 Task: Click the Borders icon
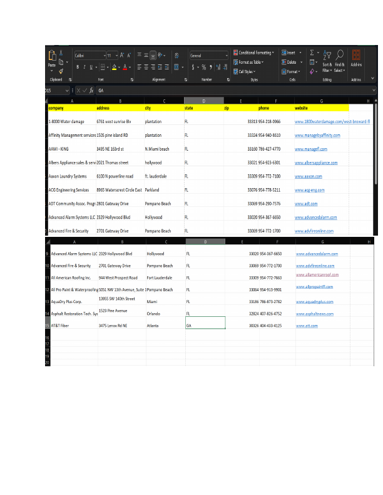click(103, 67)
